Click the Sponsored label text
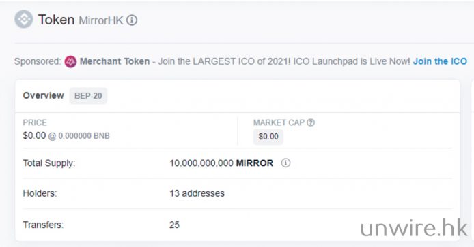The image size is (474, 247). pos(38,61)
